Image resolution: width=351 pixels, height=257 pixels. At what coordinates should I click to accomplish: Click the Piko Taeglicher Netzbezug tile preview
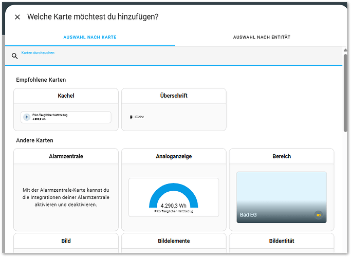point(66,117)
